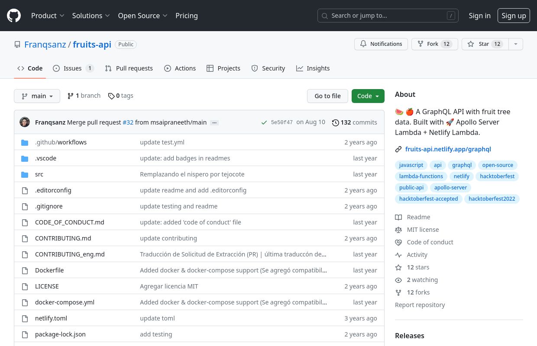Open fruits-api.netlify.app/graphql website link
Viewport: 537px width, 346px height.
448,149
